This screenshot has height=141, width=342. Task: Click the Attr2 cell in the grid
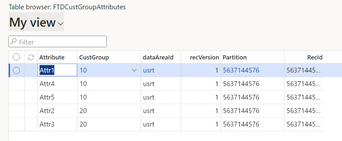click(47, 111)
